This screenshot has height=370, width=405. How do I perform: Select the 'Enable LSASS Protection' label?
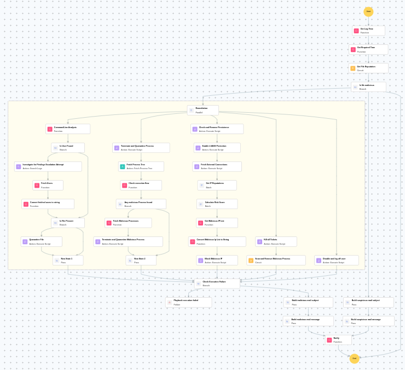coord(214,146)
